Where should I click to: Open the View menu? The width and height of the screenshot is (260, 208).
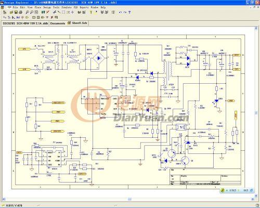coord(30,7)
